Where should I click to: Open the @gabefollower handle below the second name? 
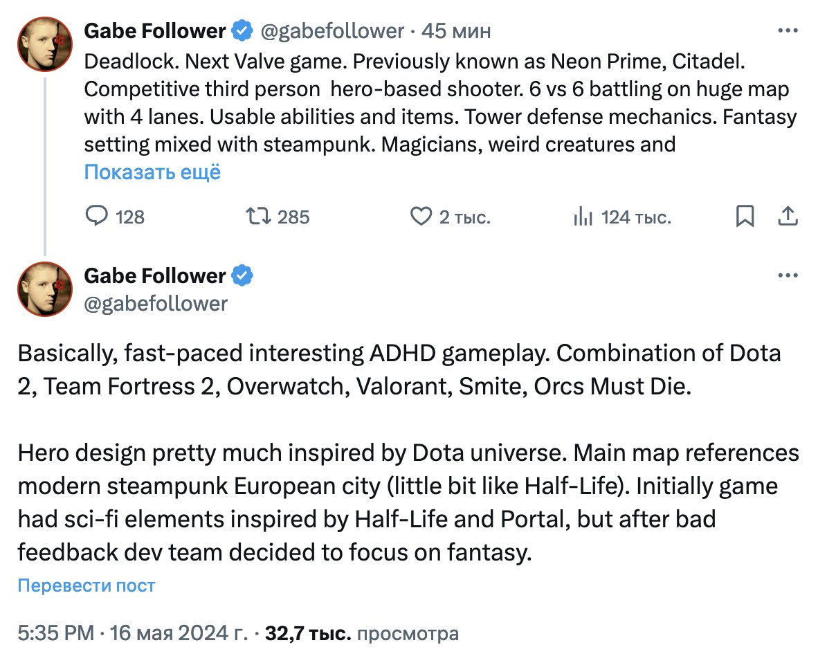pyautogui.click(x=156, y=304)
